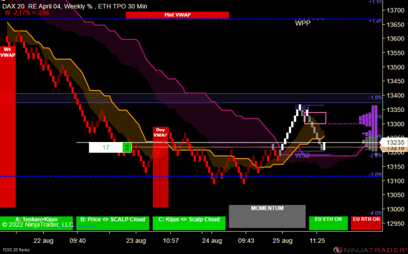Click the -3.0% level label
The image size is (408, 254).
pos(375,175)
